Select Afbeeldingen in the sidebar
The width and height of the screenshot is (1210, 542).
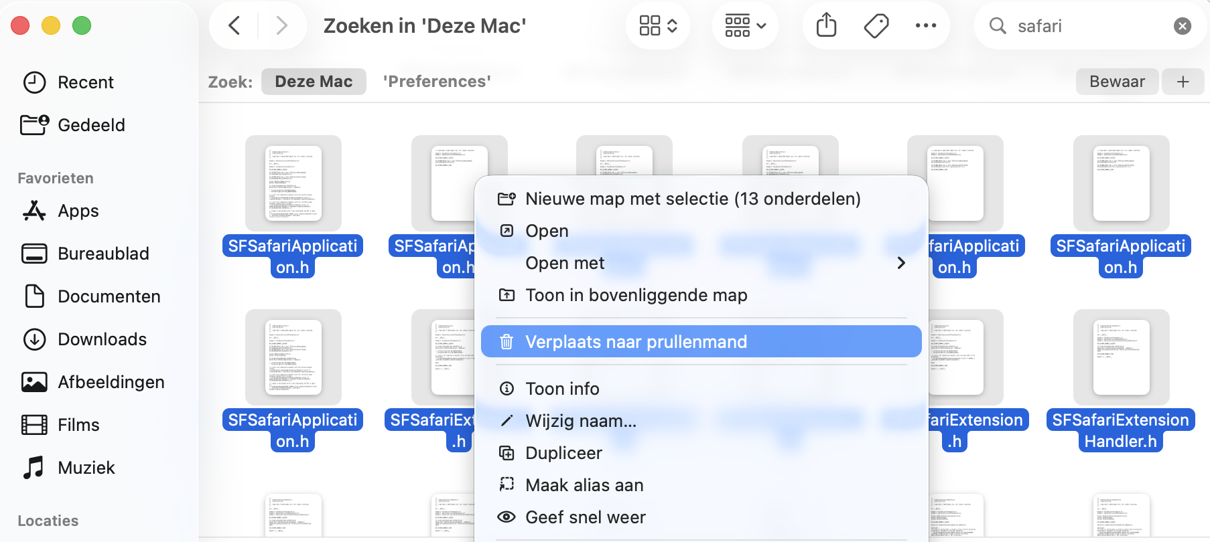(111, 382)
